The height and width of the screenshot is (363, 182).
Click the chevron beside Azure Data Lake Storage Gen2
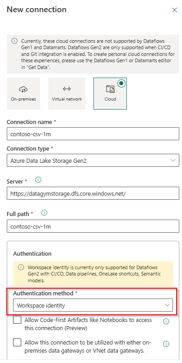coord(173,161)
